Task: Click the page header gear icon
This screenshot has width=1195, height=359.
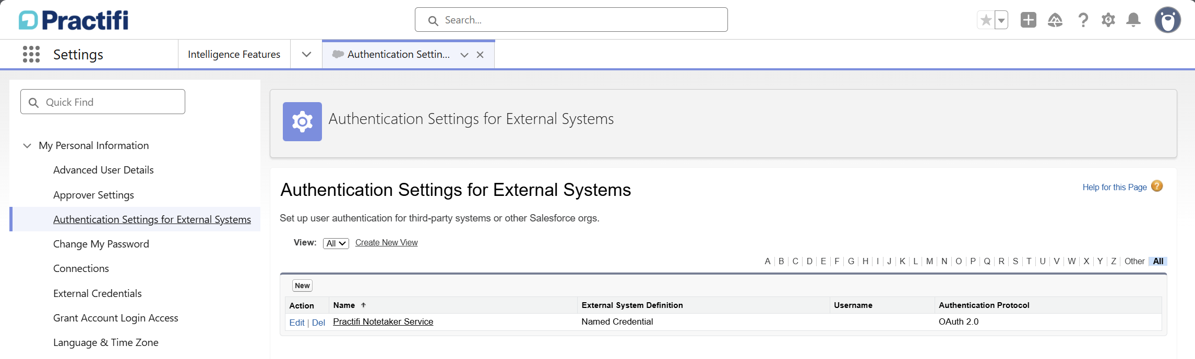Action: (x=302, y=121)
